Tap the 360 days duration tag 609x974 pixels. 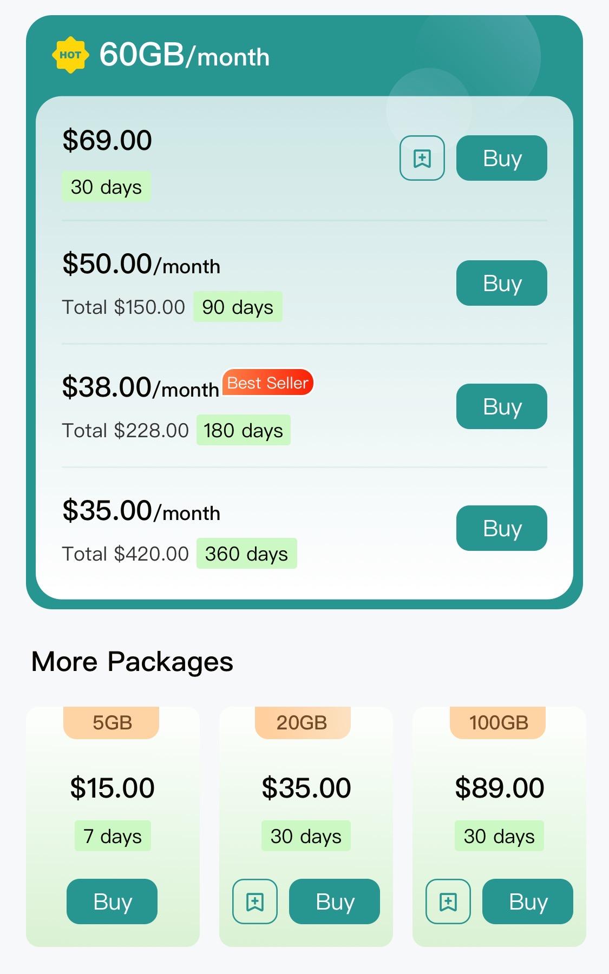246,554
